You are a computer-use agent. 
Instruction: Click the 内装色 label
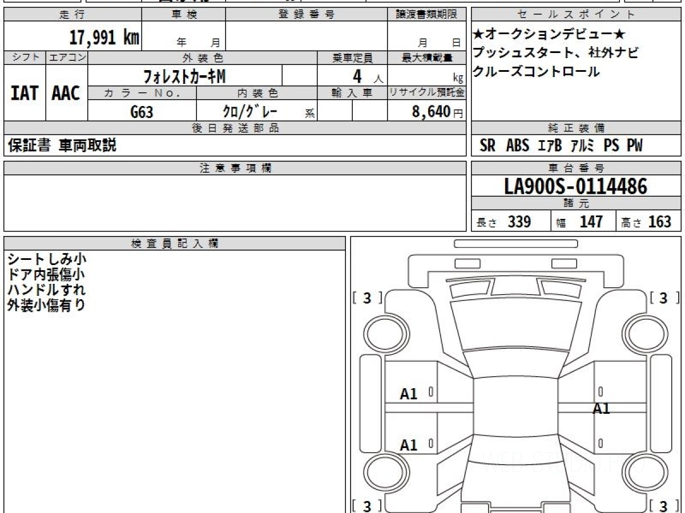coord(257,93)
